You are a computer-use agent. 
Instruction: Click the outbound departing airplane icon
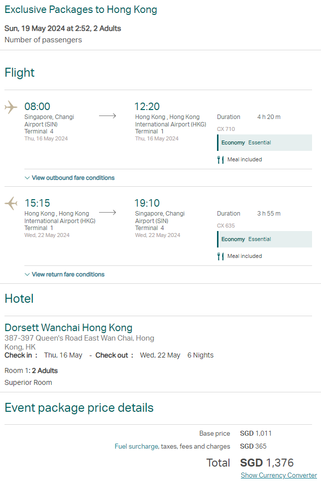point(11,107)
